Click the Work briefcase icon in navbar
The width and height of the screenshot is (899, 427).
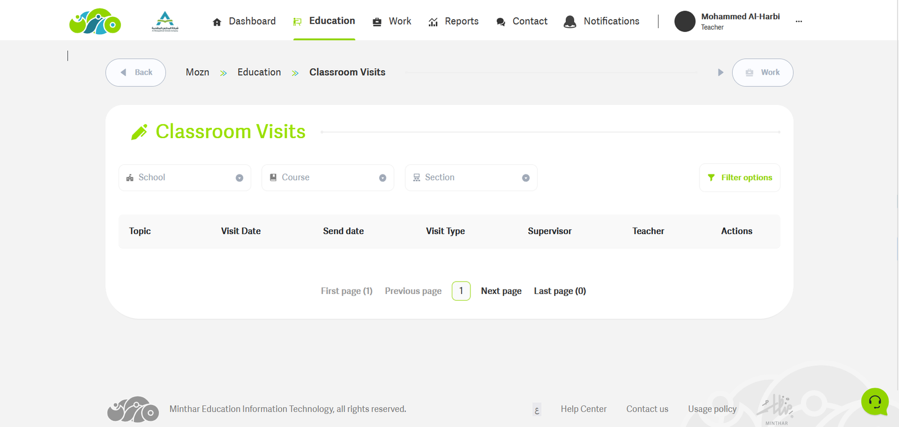(x=377, y=22)
